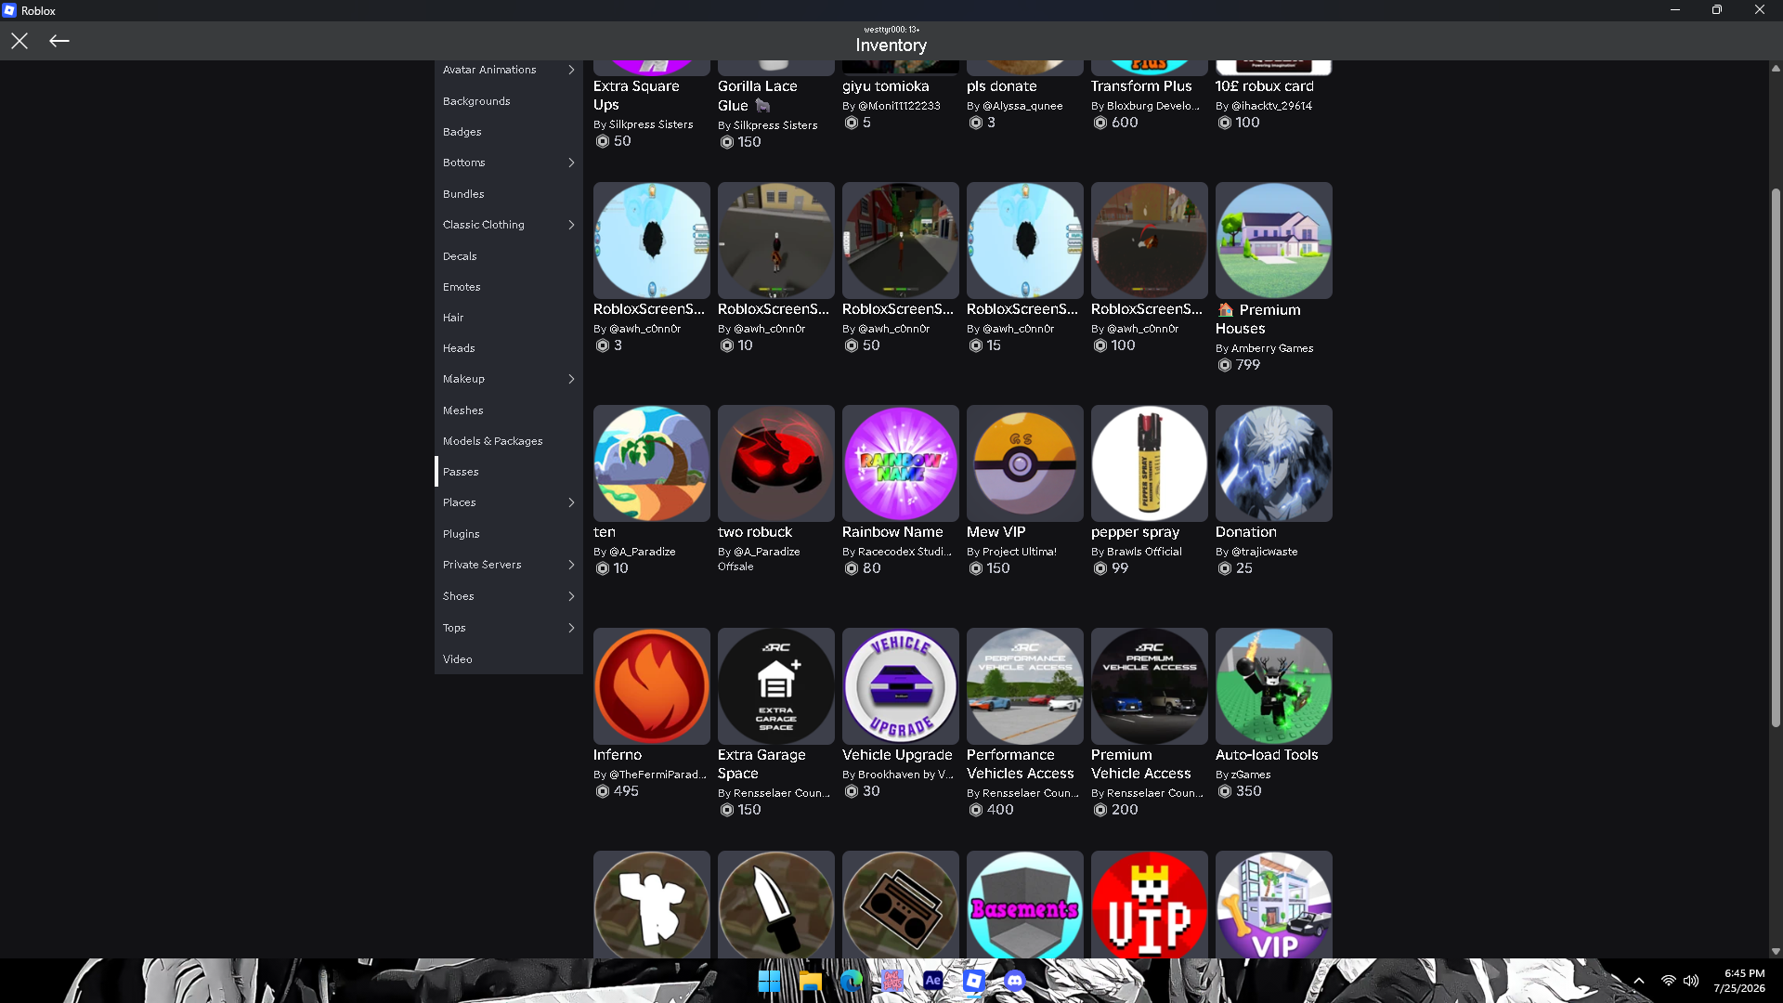Open the Basements pass icon
The image size is (1783, 1003).
[1024, 905]
